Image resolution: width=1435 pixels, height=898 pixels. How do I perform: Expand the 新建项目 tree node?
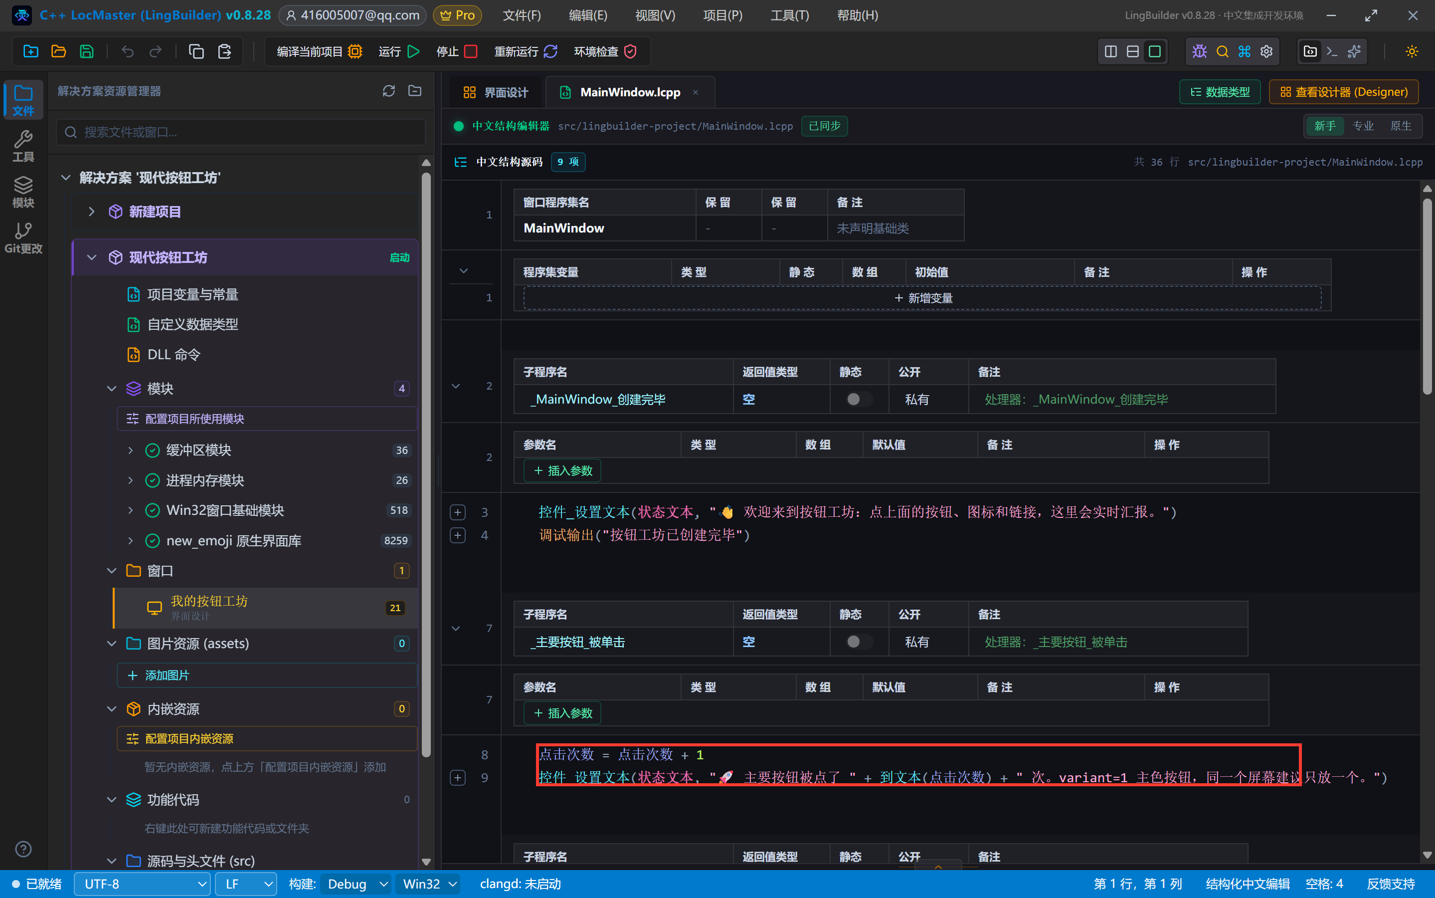tap(91, 212)
